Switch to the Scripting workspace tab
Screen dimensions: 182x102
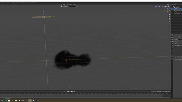[34, 3]
